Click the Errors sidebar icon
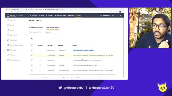Image resolution: width=172 pixels, height=96 pixels. coord(8,25)
